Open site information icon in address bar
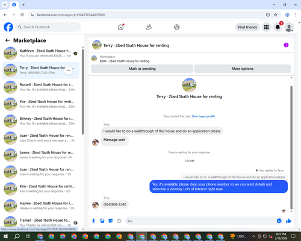This screenshot has height=241, width=301. [32, 15]
